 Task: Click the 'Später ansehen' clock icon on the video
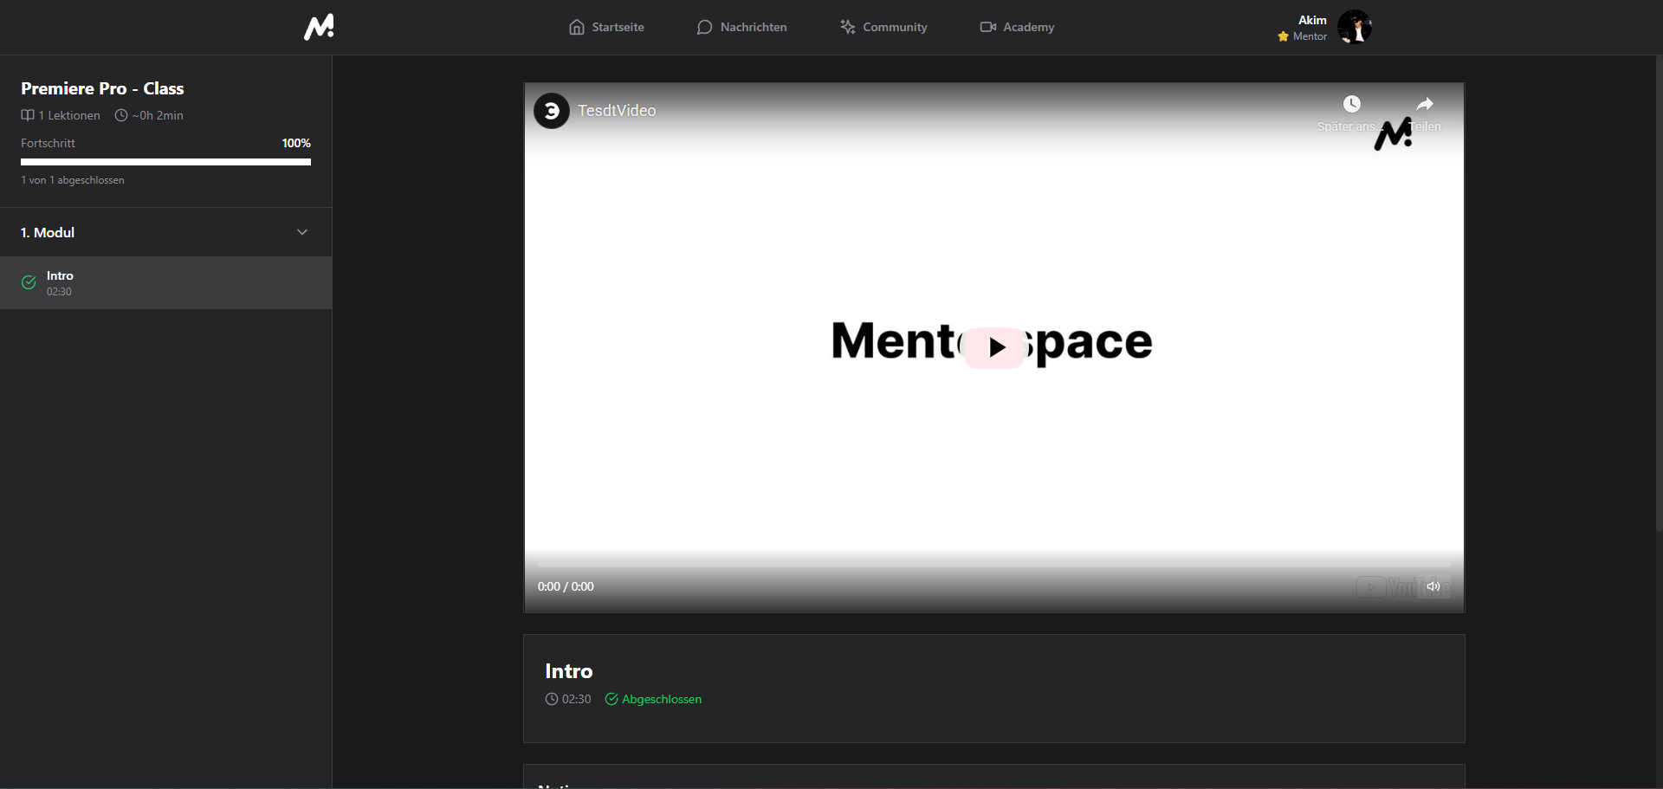tap(1352, 104)
